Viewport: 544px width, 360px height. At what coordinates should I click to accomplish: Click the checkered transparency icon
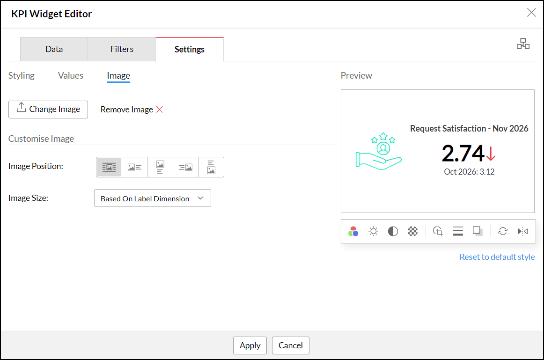(412, 231)
